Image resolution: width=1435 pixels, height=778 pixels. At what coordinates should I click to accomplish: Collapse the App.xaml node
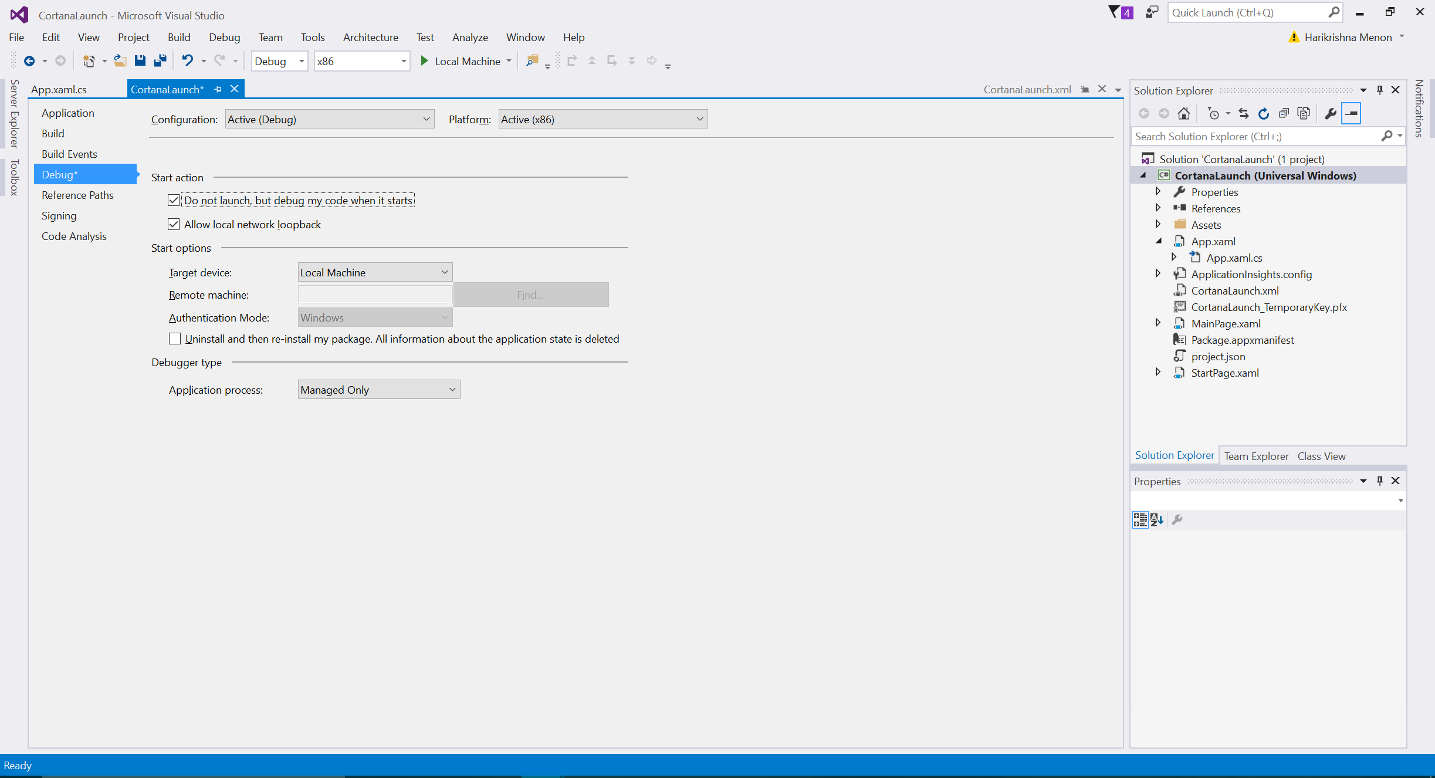pyautogui.click(x=1159, y=241)
